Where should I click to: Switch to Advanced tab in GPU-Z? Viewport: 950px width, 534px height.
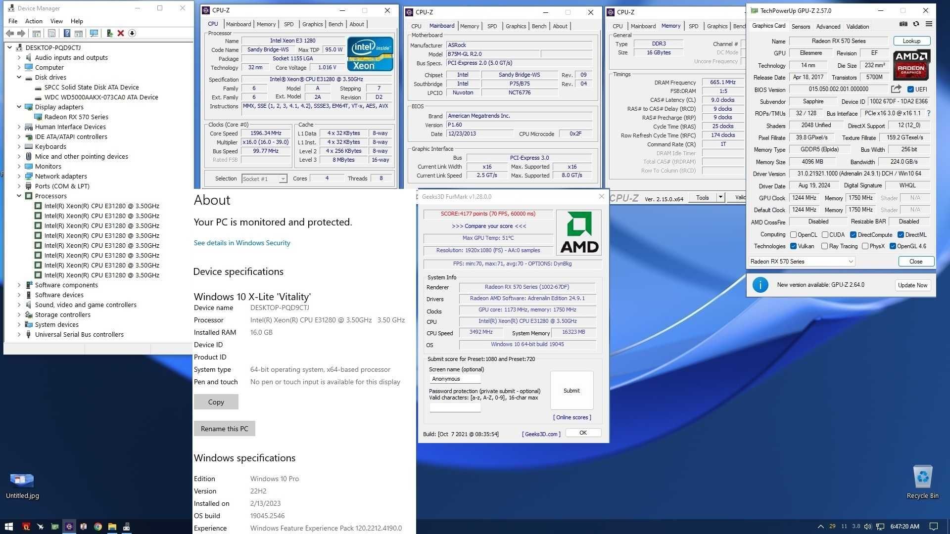(828, 27)
